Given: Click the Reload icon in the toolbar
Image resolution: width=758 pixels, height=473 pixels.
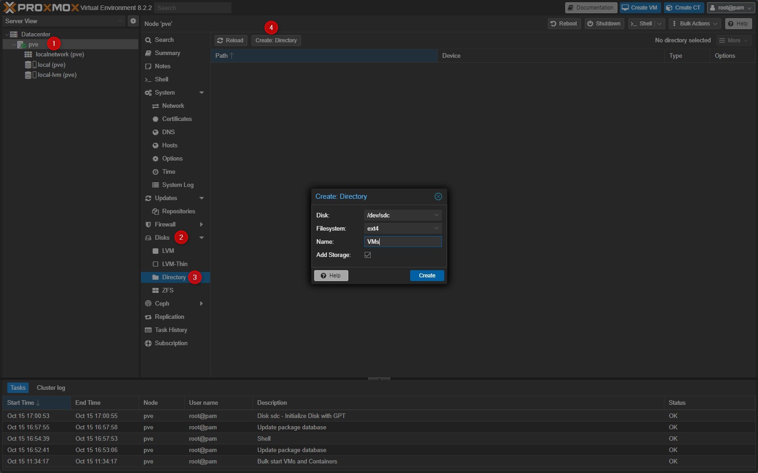Looking at the screenshot, I should point(221,40).
